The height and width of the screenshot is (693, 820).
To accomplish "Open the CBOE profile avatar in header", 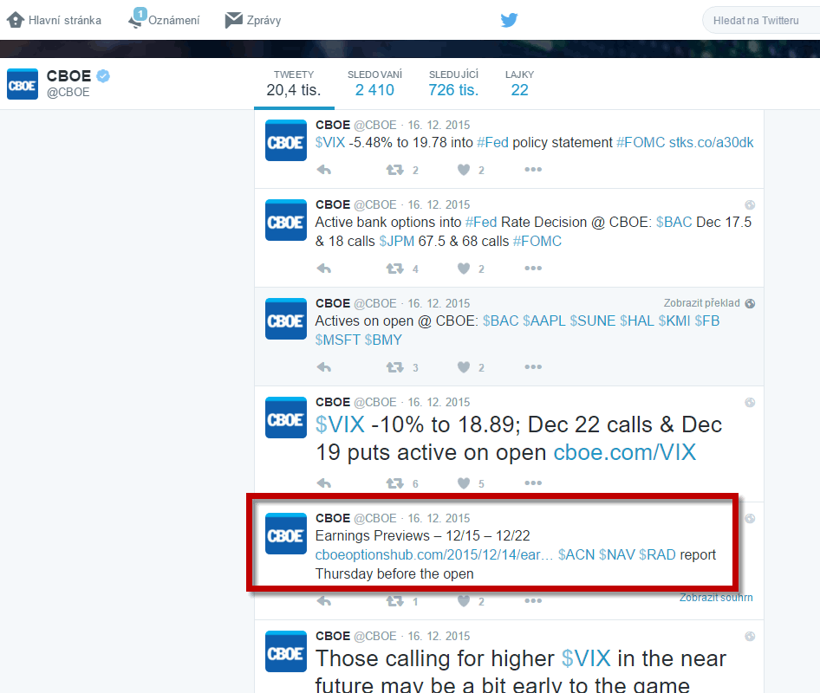I will pyautogui.click(x=23, y=84).
